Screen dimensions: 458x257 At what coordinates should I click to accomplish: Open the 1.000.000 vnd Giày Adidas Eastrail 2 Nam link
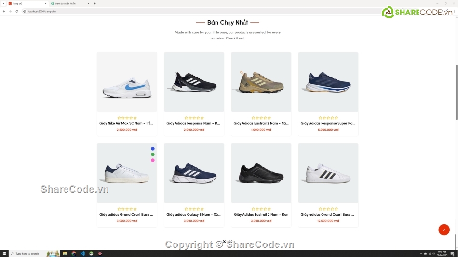point(261,123)
